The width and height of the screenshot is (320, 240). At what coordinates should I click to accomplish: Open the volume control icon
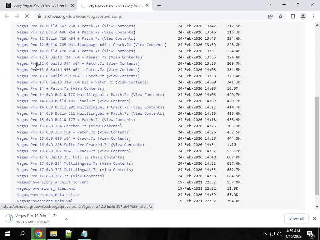point(279,234)
